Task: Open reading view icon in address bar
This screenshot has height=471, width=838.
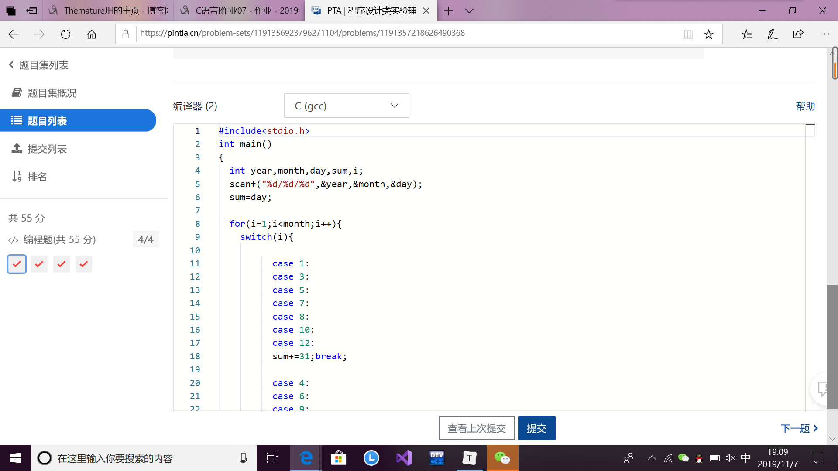Action: 687,34
